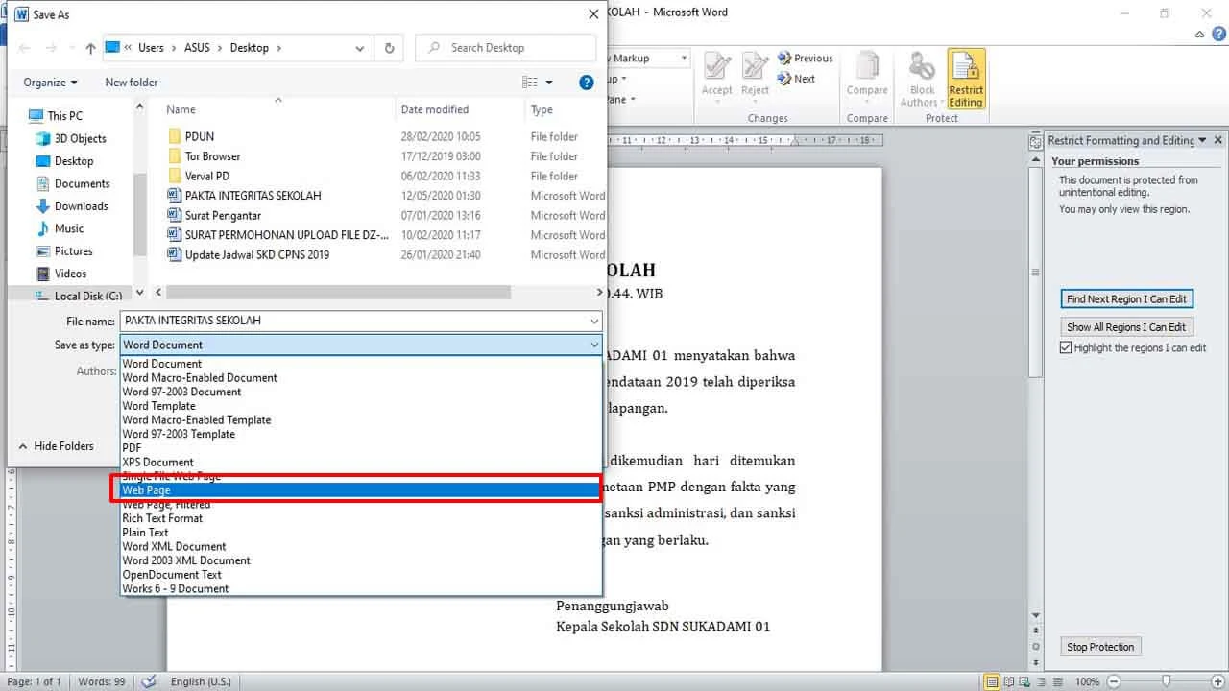Go up one folder level arrow
Screen dimensions: 1229x691
point(90,48)
